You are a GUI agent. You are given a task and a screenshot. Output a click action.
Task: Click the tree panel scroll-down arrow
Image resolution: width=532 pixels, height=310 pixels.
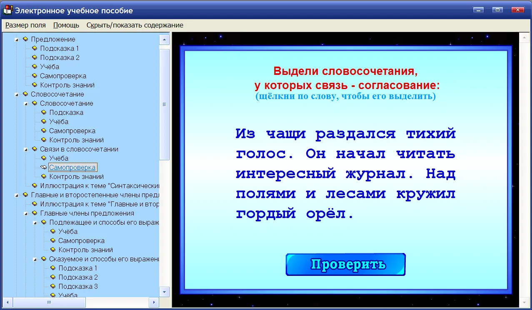[x=165, y=291]
